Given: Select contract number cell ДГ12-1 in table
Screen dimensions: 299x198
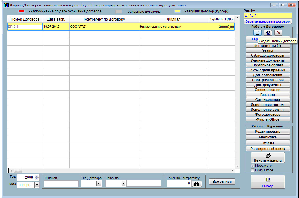Looking at the screenshot, I should tap(25, 27).
